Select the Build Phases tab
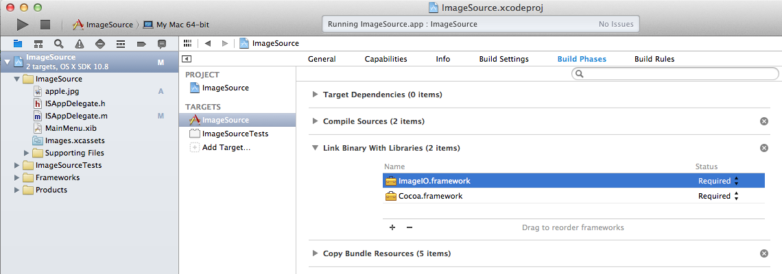The image size is (782, 274). (x=582, y=59)
